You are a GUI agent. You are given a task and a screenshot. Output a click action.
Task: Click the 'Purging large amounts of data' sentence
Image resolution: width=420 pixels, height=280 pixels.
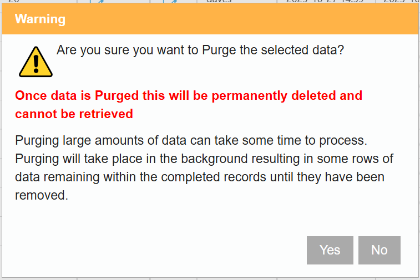[x=191, y=140]
